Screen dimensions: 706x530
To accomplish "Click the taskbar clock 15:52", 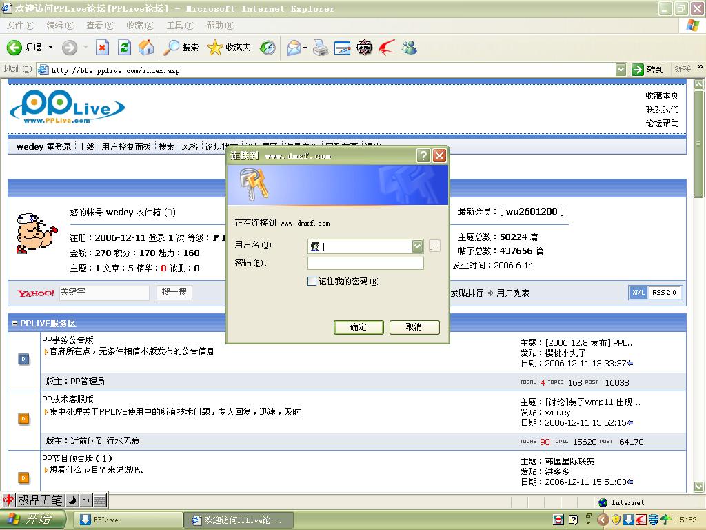I will click(x=686, y=520).
